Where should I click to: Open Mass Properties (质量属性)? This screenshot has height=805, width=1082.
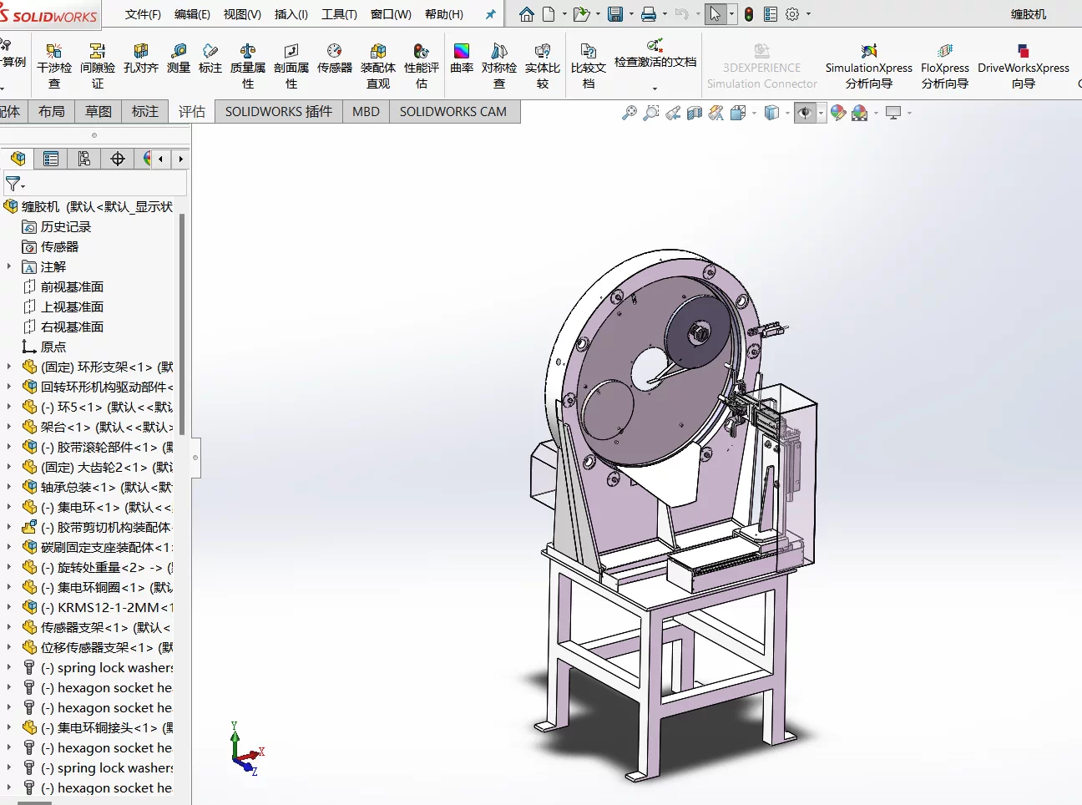(x=248, y=65)
